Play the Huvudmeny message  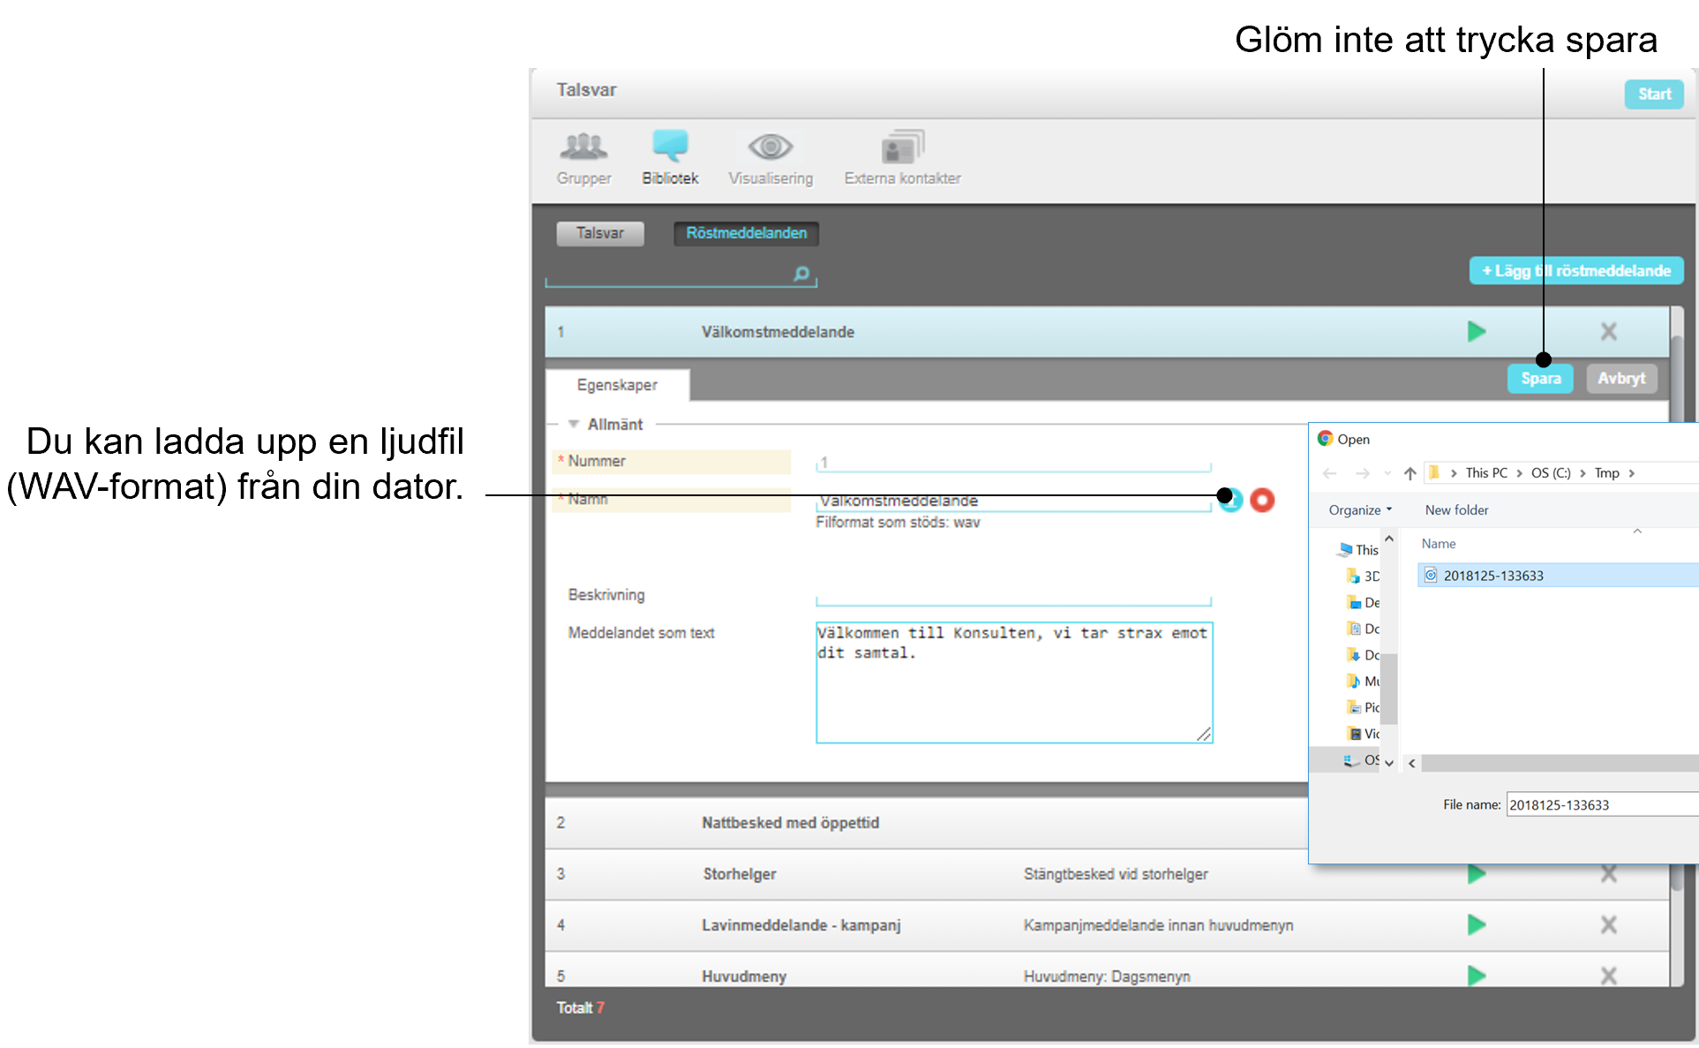click(x=1477, y=976)
